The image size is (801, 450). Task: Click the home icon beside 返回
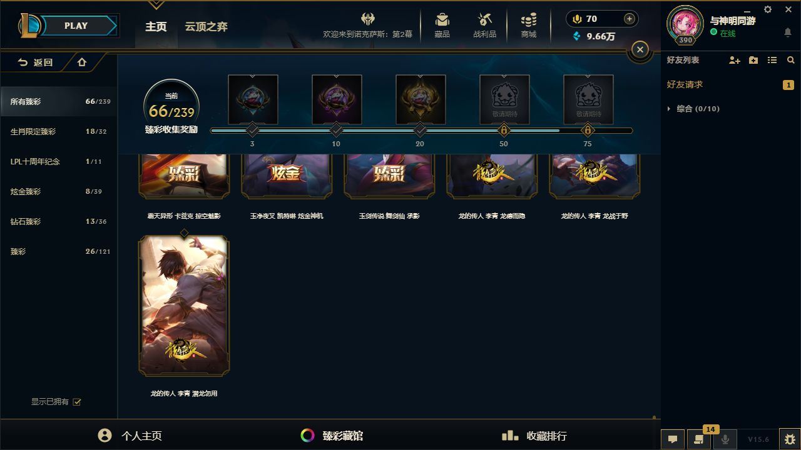click(x=82, y=62)
